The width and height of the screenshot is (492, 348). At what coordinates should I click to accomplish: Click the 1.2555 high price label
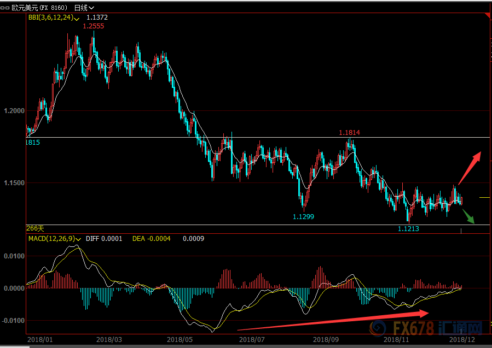pyautogui.click(x=93, y=26)
